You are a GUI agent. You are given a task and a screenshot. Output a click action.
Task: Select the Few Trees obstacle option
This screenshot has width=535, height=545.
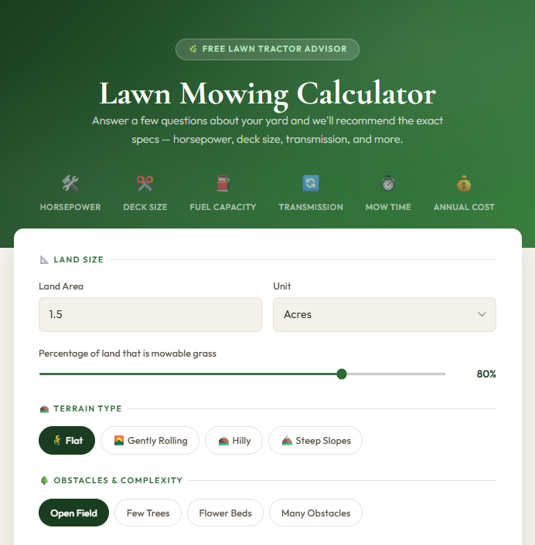click(148, 513)
